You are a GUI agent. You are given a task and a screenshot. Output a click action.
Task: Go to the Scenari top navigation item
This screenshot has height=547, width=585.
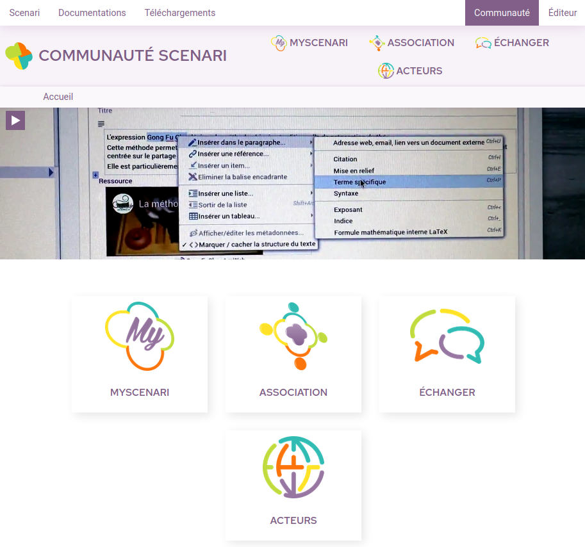(x=24, y=13)
